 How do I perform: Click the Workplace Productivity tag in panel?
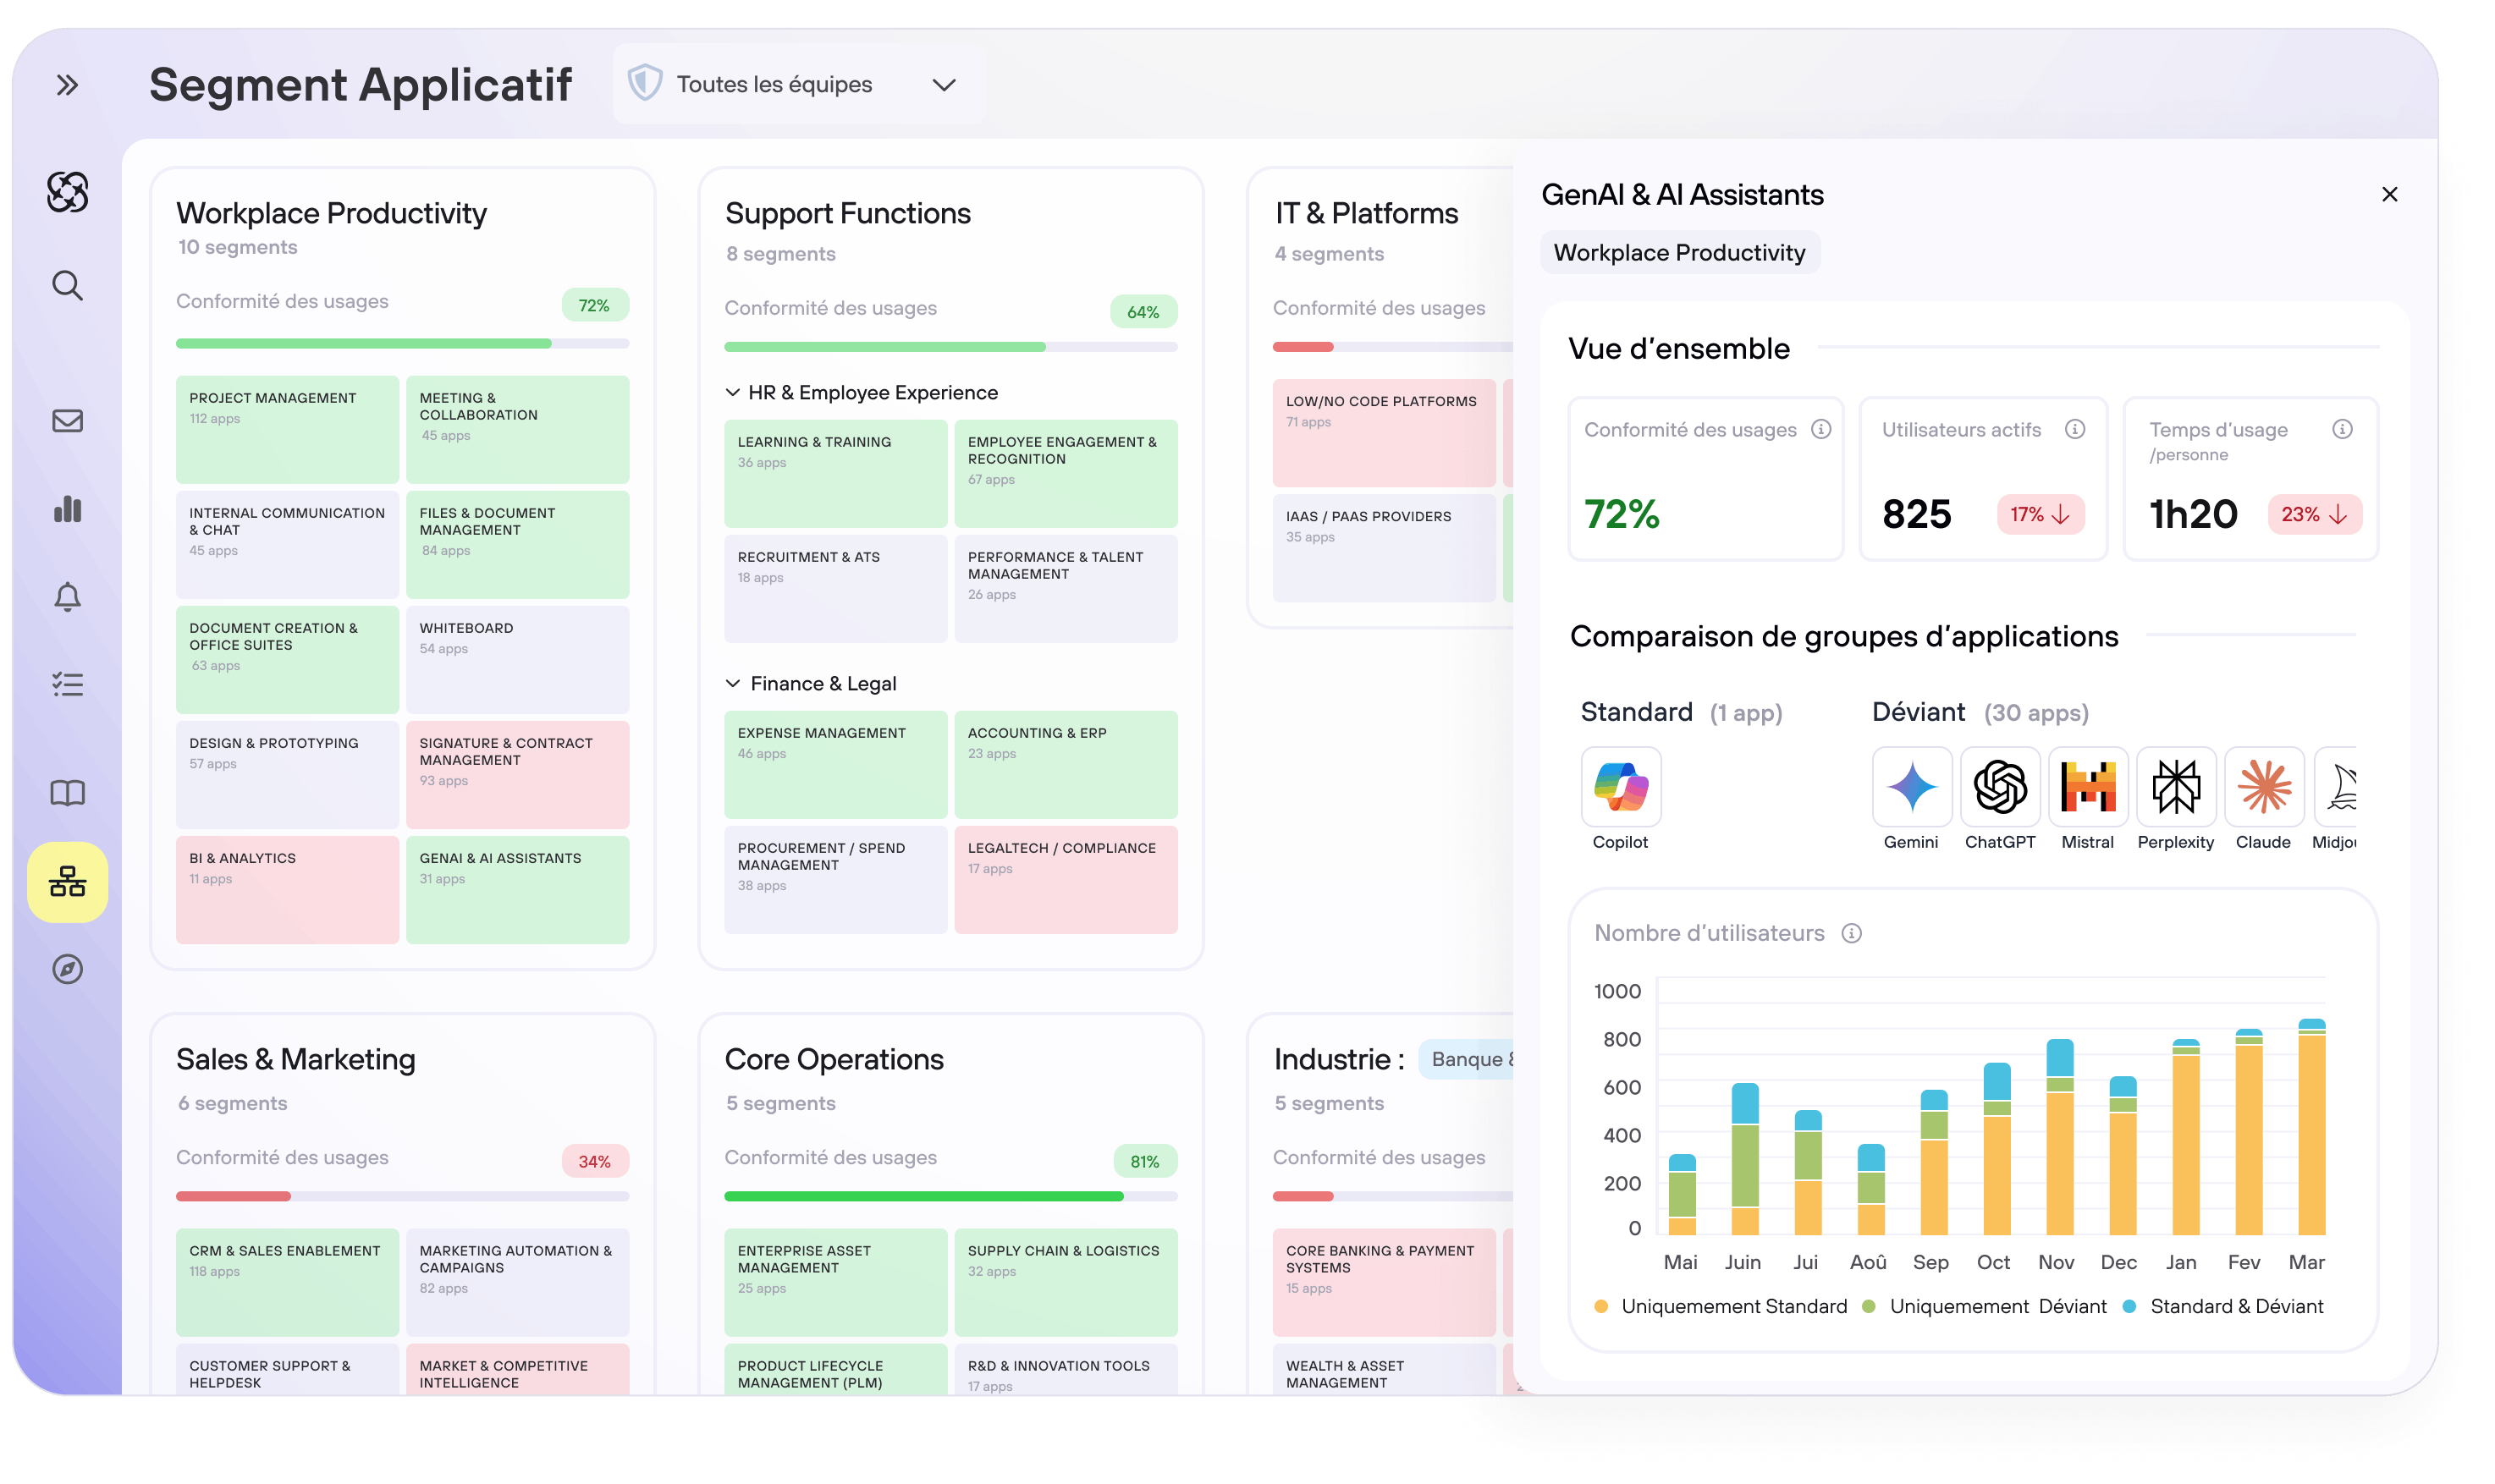coord(1679,253)
